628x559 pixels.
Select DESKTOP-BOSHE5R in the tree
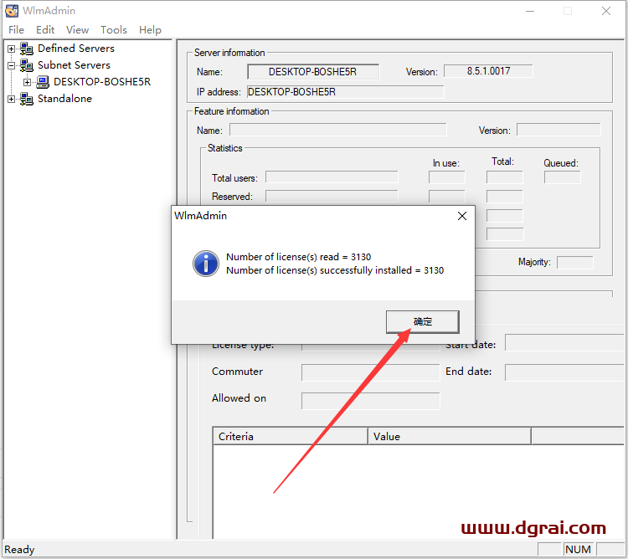tap(102, 82)
